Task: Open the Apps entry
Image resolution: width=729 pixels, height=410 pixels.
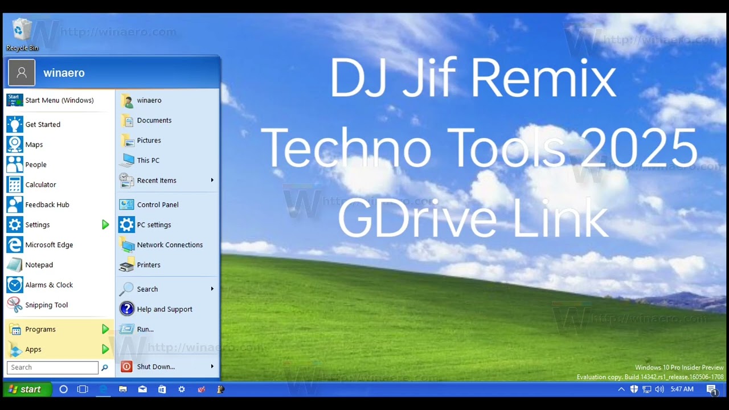Action: tap(59, 349)
